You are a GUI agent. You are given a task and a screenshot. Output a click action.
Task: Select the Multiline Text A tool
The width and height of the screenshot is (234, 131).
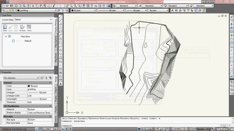[61, 84]
